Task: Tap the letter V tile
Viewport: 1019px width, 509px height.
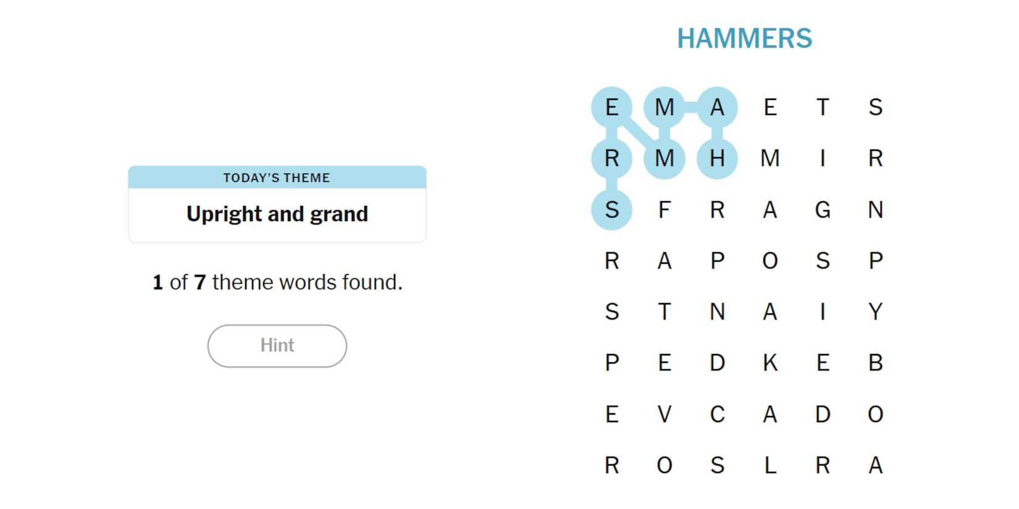Action: (x=664, y=414)
